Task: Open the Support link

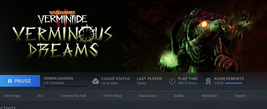Action: click(240, 96)
